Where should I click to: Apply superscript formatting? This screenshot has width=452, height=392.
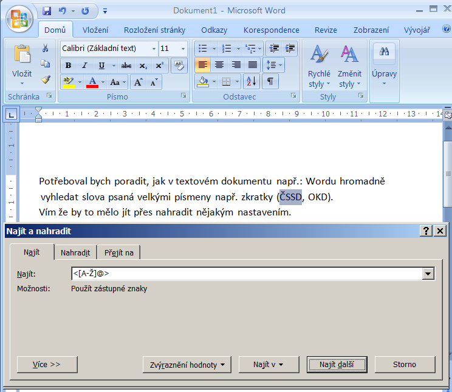point(159,66)
